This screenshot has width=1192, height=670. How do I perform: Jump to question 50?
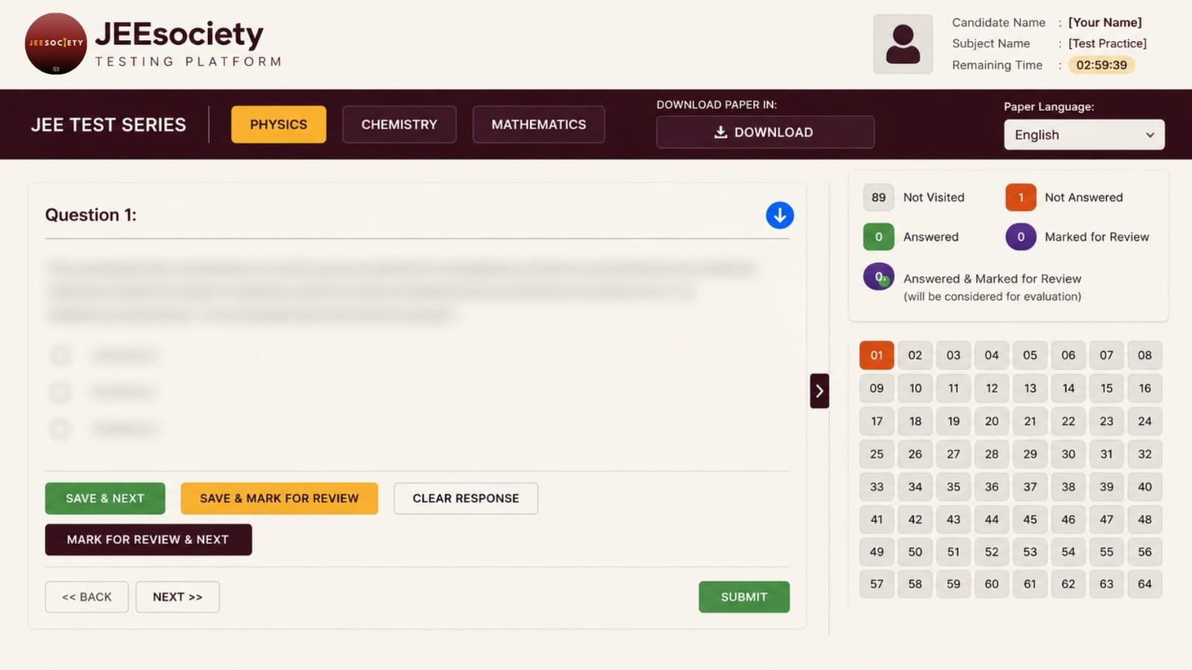[915, 552]
